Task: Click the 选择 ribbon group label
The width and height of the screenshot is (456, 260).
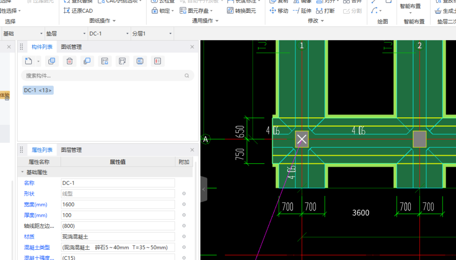Action: point(10,21)
